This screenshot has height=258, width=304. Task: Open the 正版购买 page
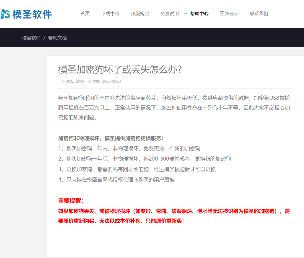[140, 13]
